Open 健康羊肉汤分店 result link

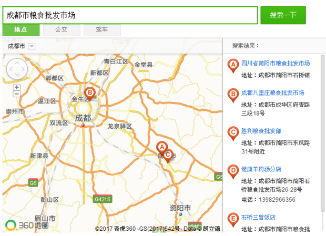coord(261,169)
